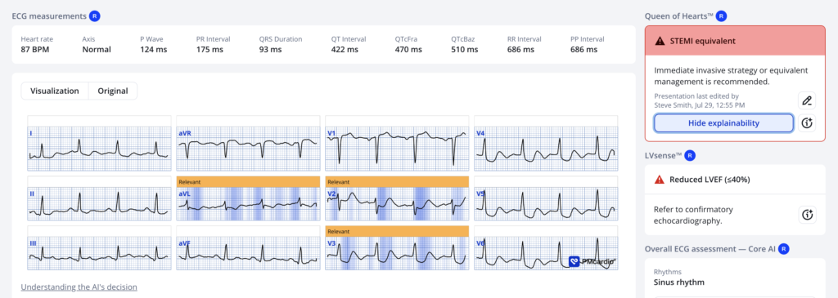This screenshot has width=838, height=298.
Task: Click the R badge beside LVsense
Action: [x=690, y=156]
